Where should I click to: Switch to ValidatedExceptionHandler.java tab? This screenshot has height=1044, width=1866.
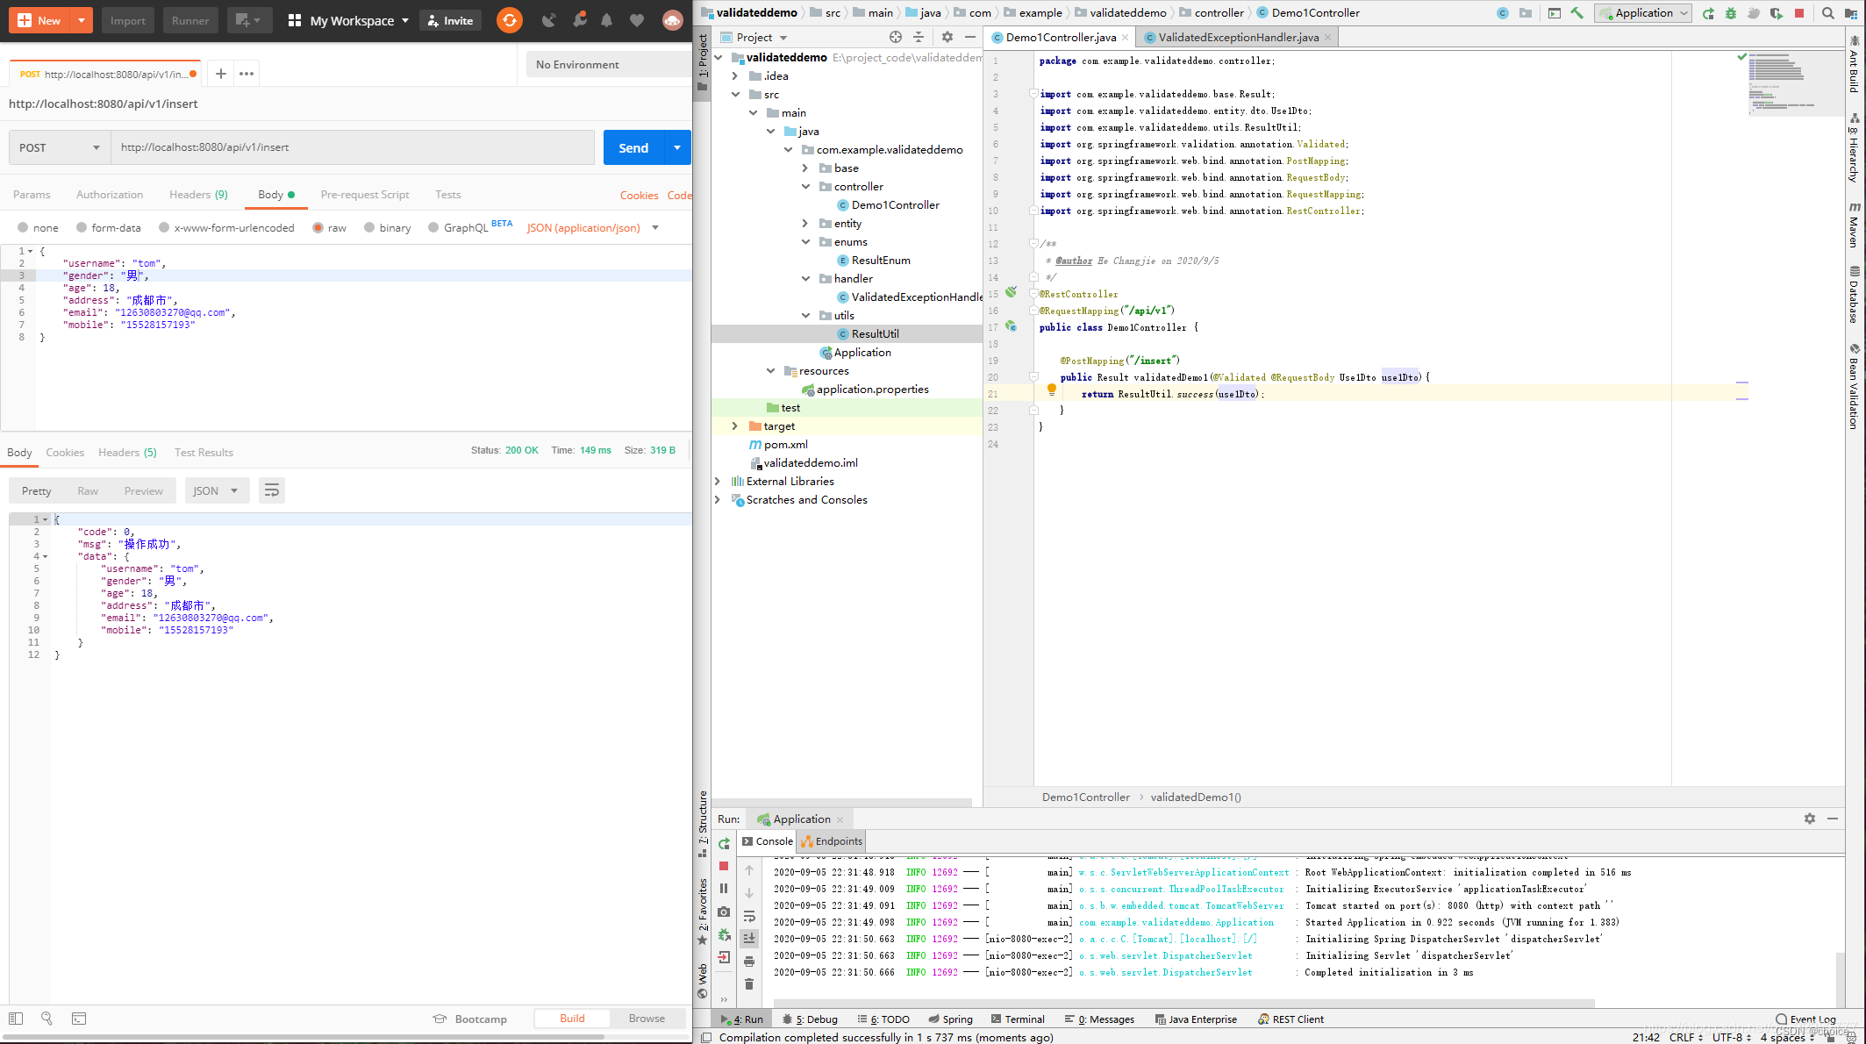pyautogui.click(x=1235, y=37)
